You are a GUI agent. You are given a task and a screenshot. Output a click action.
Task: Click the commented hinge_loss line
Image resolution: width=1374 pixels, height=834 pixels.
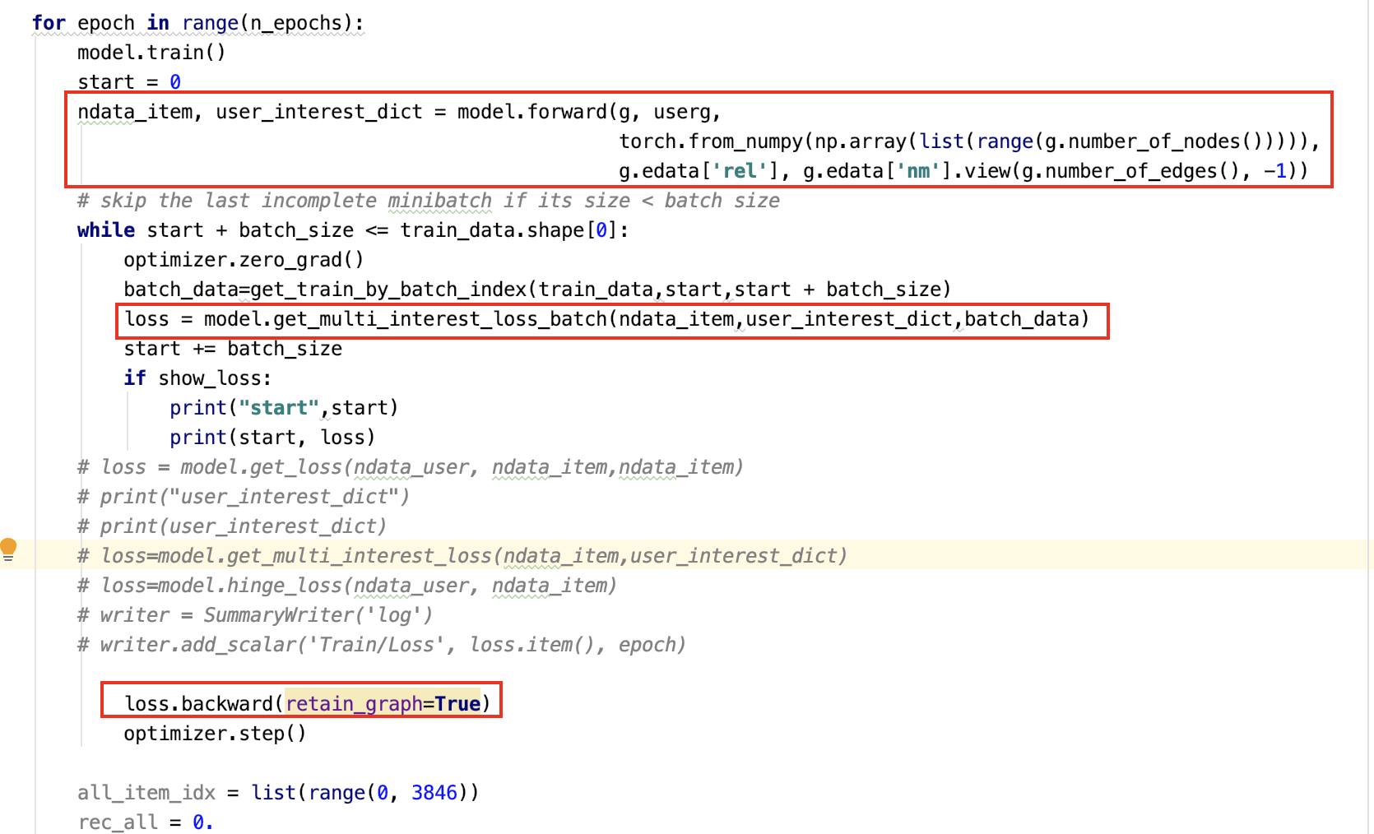pos(346,586)
